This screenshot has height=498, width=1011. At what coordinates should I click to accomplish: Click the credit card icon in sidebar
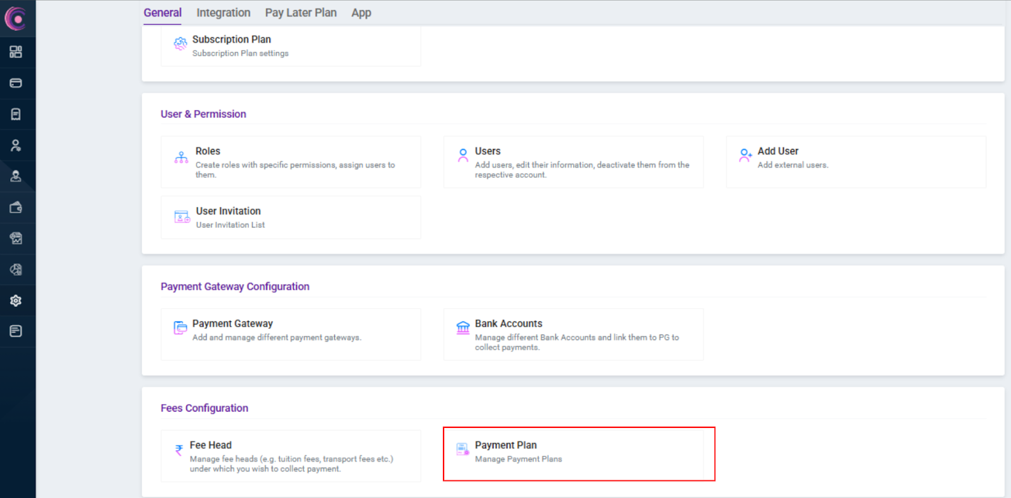pos(16,83)
